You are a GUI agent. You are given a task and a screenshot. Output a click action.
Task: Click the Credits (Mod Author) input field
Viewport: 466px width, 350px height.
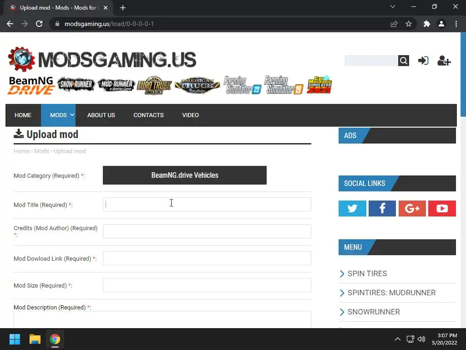click(x=207, y=231)
